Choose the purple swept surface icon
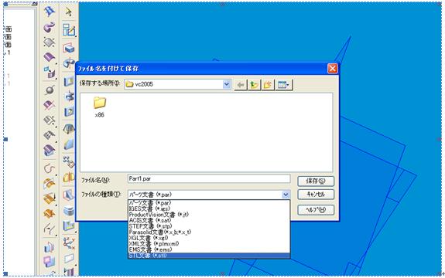 (x=49, y=28)
